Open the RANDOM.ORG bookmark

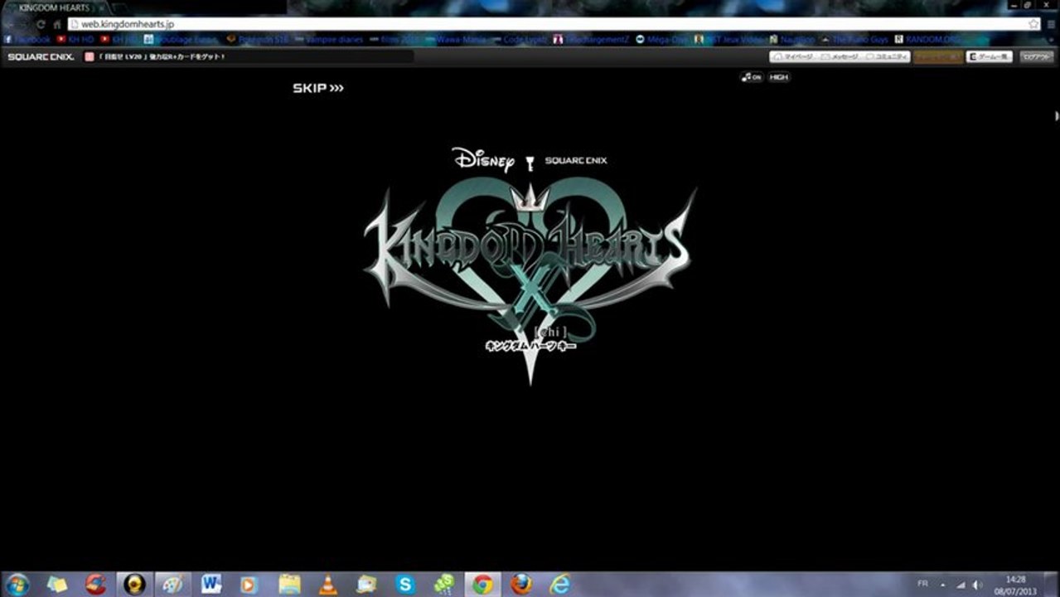pos(926,39)
